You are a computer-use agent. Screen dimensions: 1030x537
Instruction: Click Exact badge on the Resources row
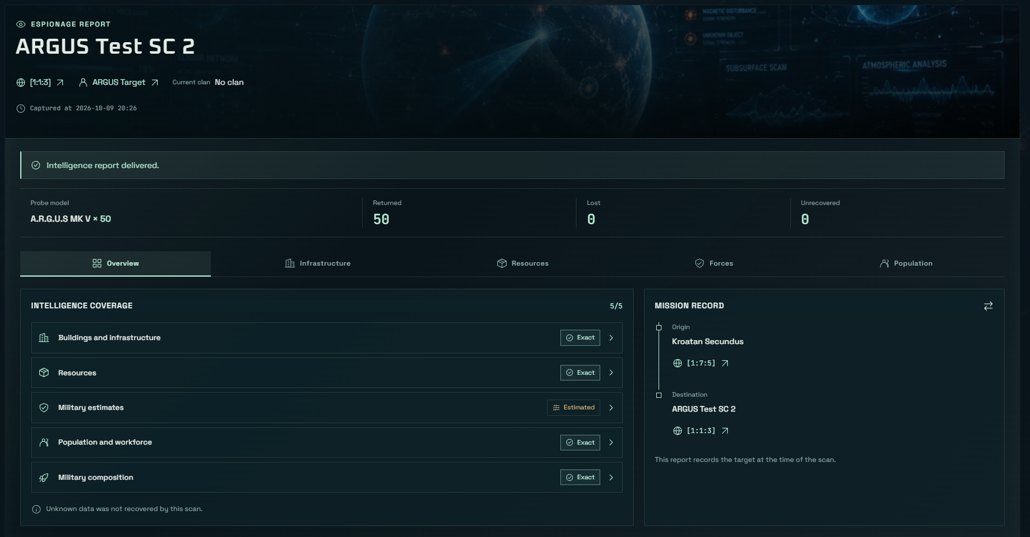tap(580, 373)
